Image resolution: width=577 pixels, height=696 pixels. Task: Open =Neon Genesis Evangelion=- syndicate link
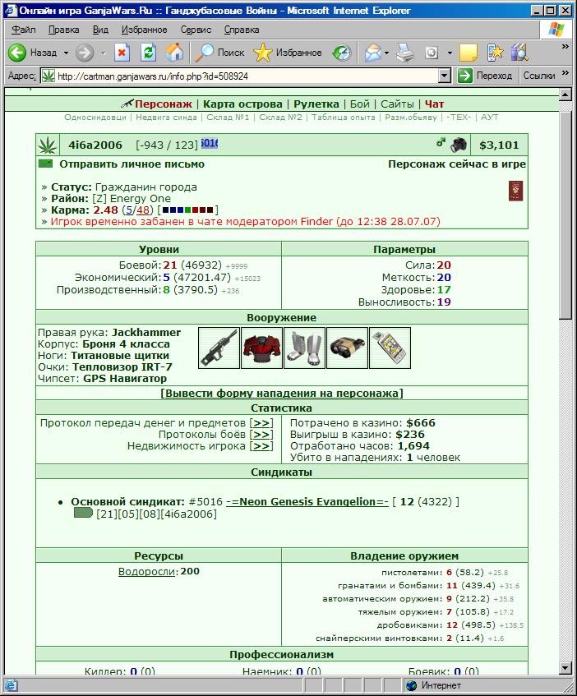pyautogui.click(x=307, y=501)
